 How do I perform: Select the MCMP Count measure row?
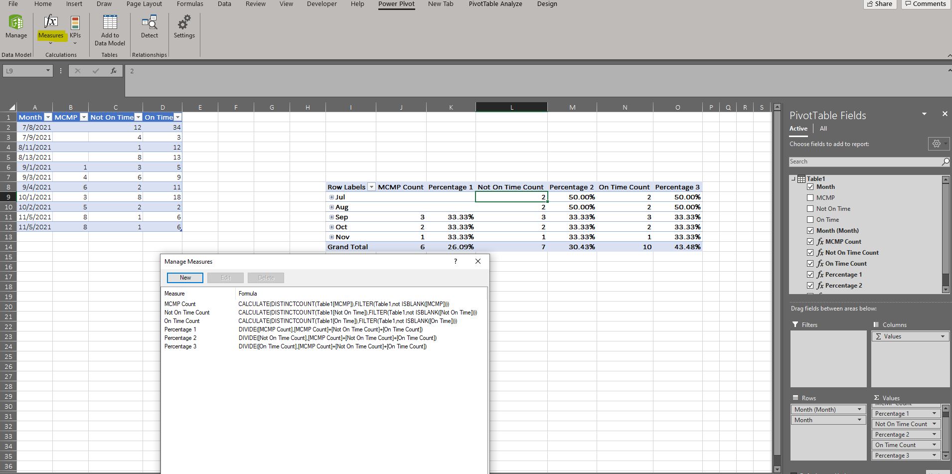coord(324,304)
